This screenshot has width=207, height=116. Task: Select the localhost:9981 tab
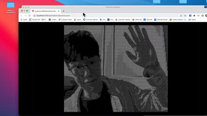tap(46, 11)
